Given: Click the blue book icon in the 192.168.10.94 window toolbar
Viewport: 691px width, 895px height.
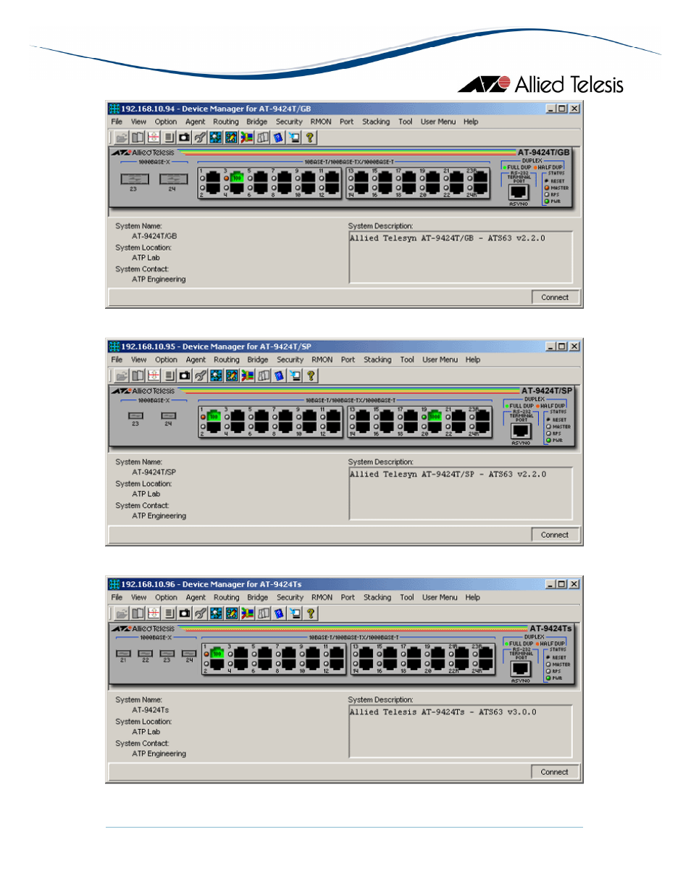Looking at the screenshot, I should (x=278, y=138).
